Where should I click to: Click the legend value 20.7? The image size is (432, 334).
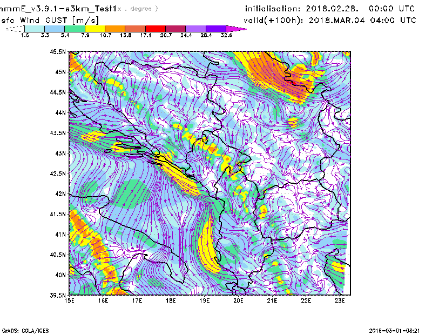tap(166, 35)
